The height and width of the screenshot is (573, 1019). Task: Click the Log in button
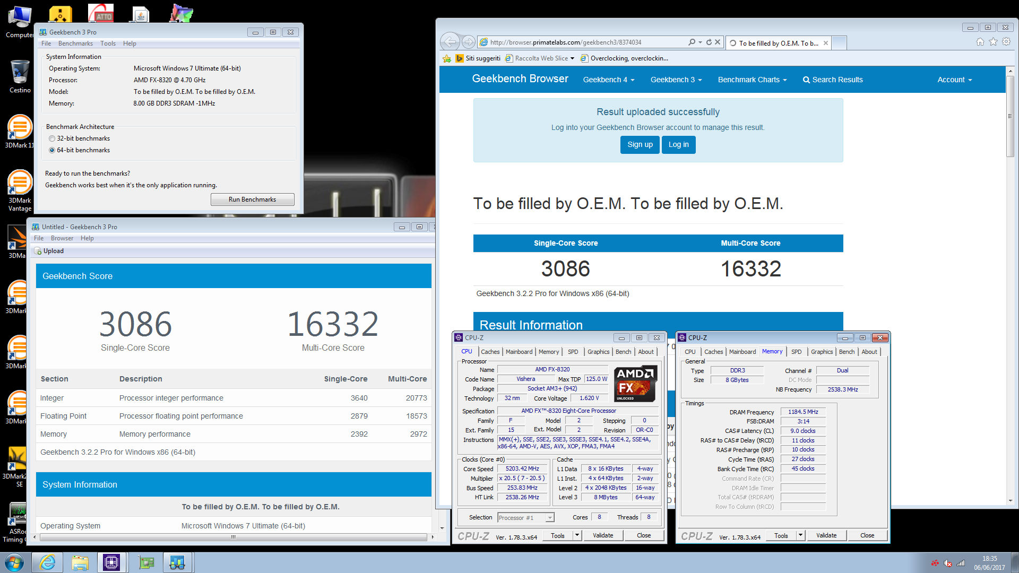[678, 144]
